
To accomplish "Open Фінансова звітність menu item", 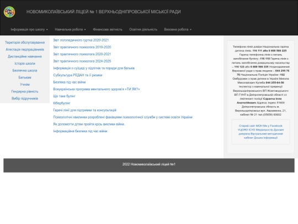I will pyautogui.click(x=108, y=29).
